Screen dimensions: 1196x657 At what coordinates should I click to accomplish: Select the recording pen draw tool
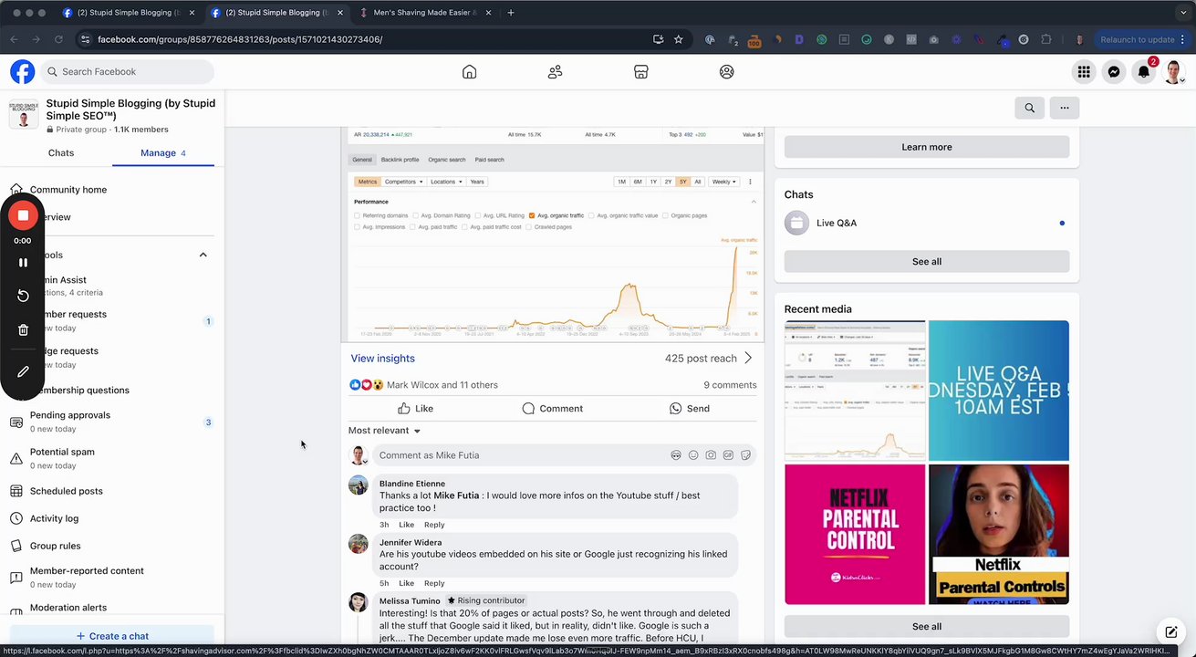[x=23, y=371]
